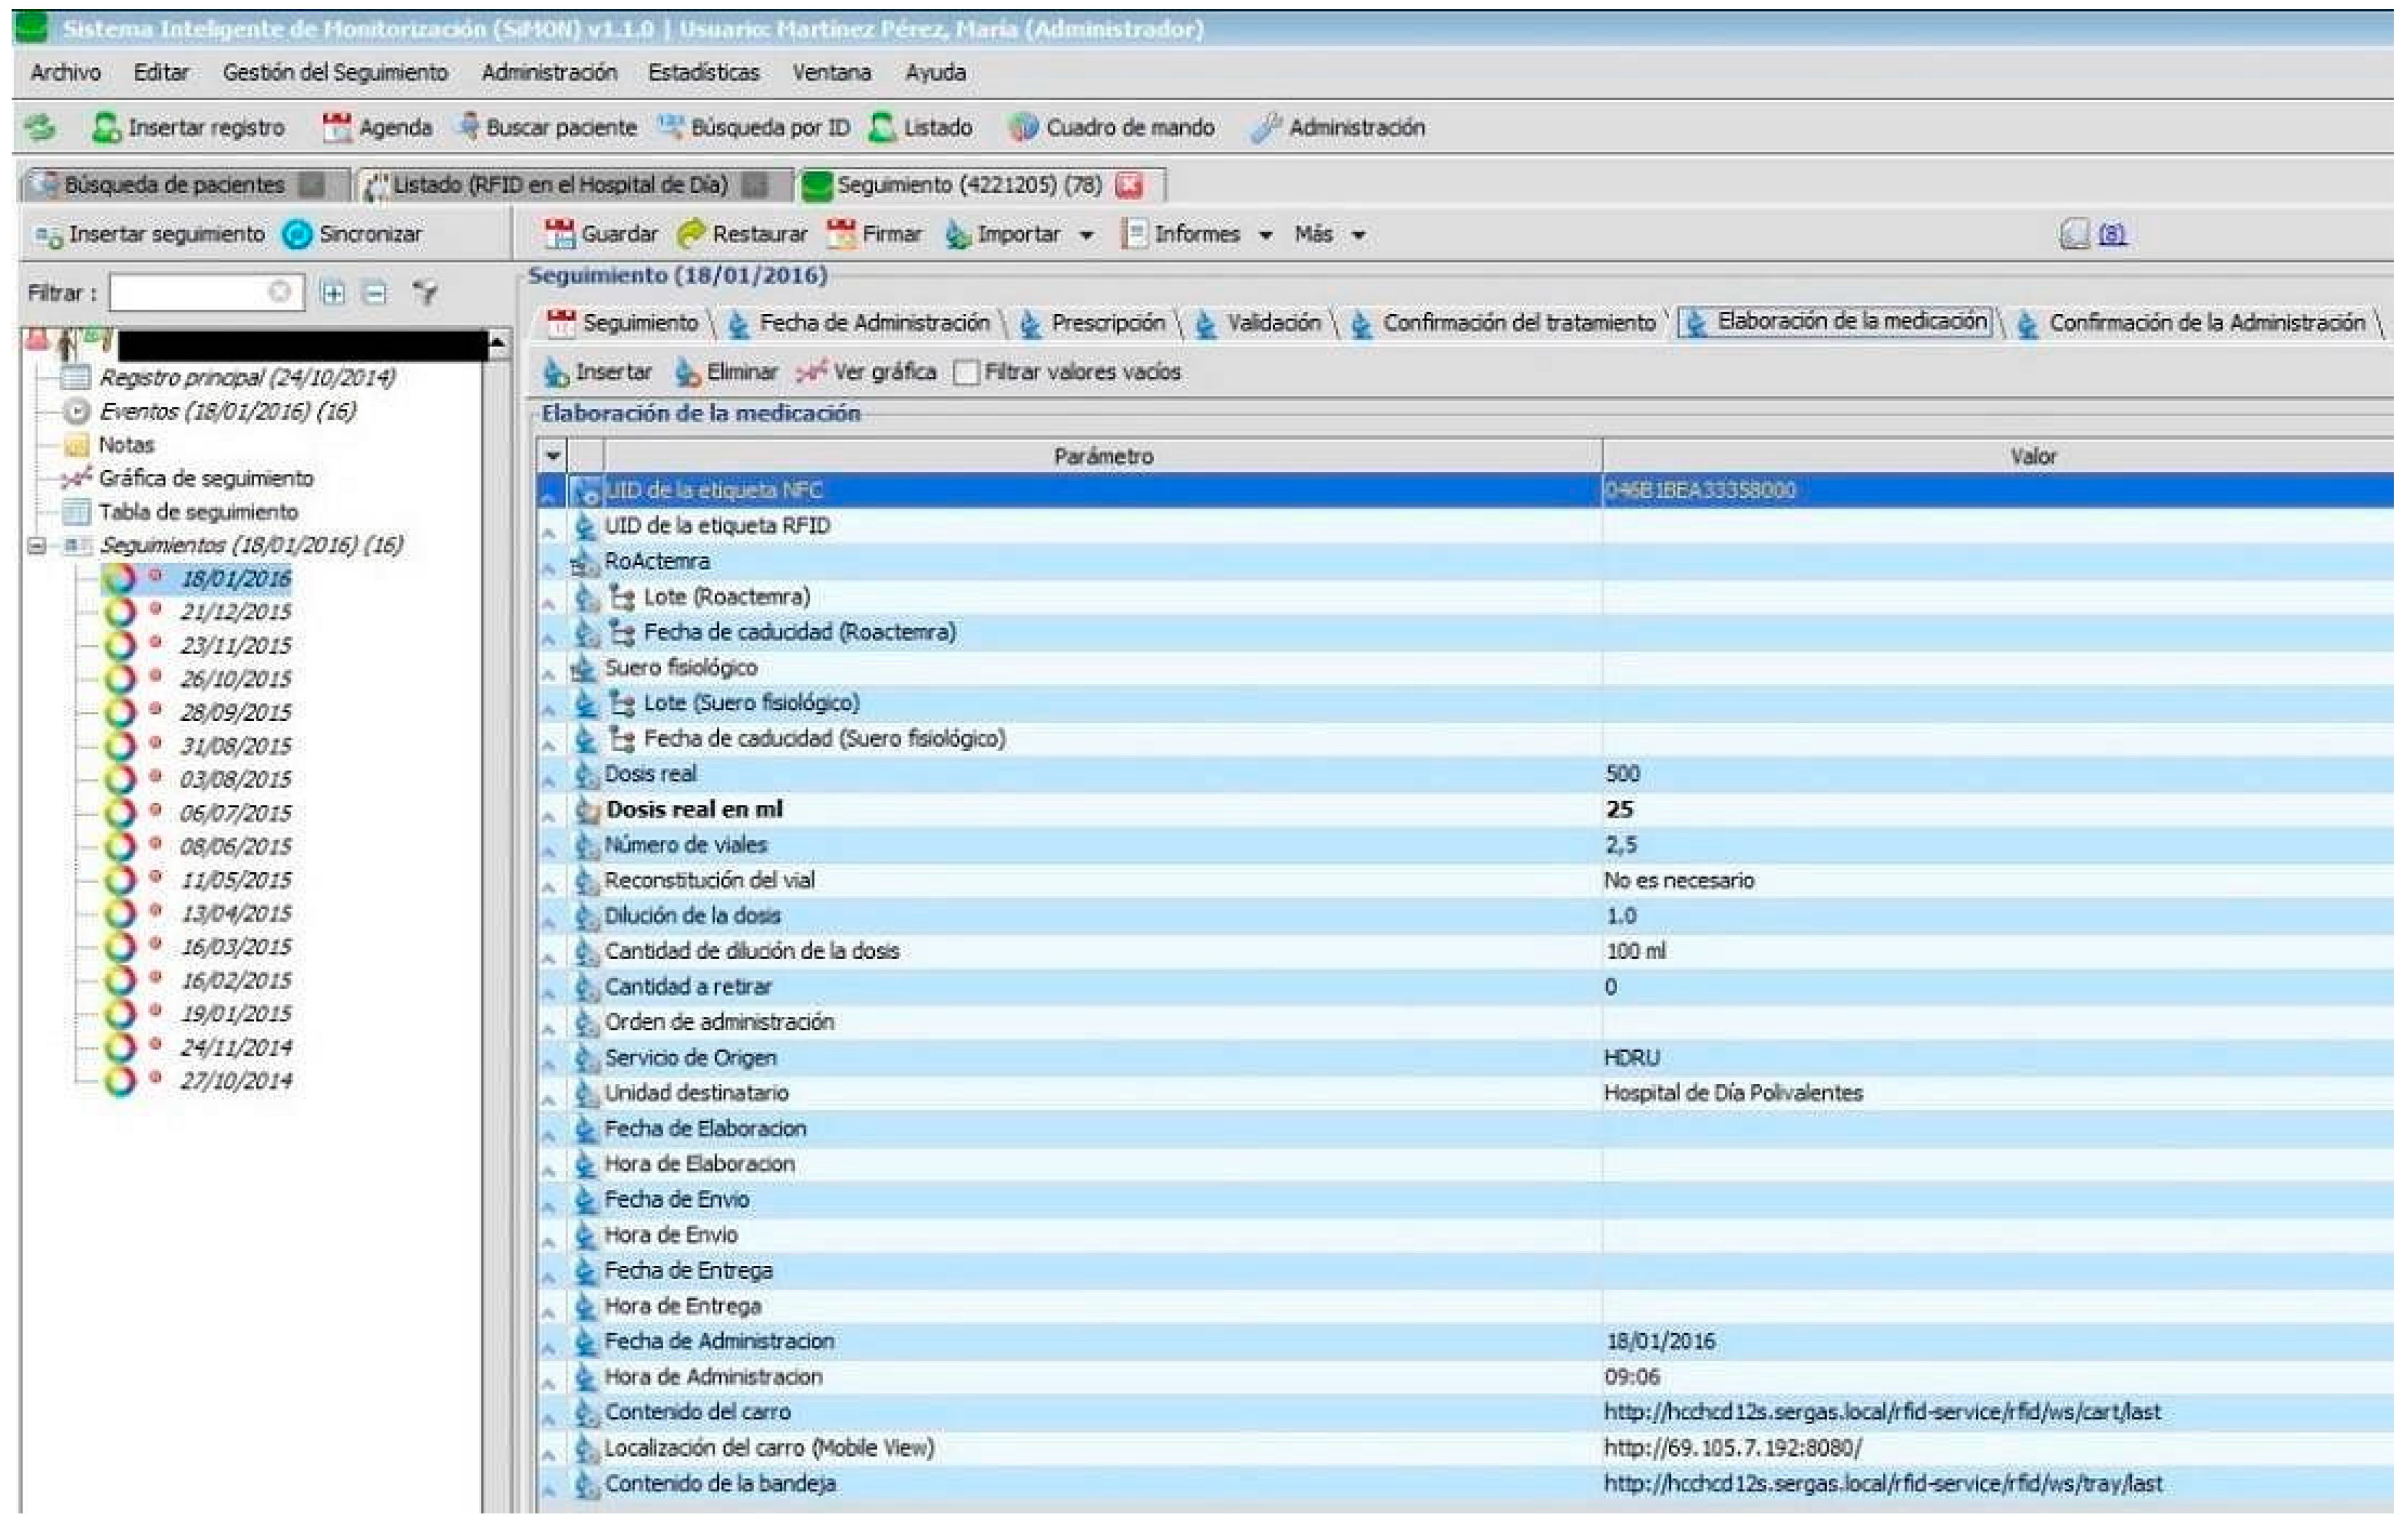Open the Agenda calendar icon
Image resolution: width=2408 pixels, height=1527 pixels.
click(x=337, y=127)
